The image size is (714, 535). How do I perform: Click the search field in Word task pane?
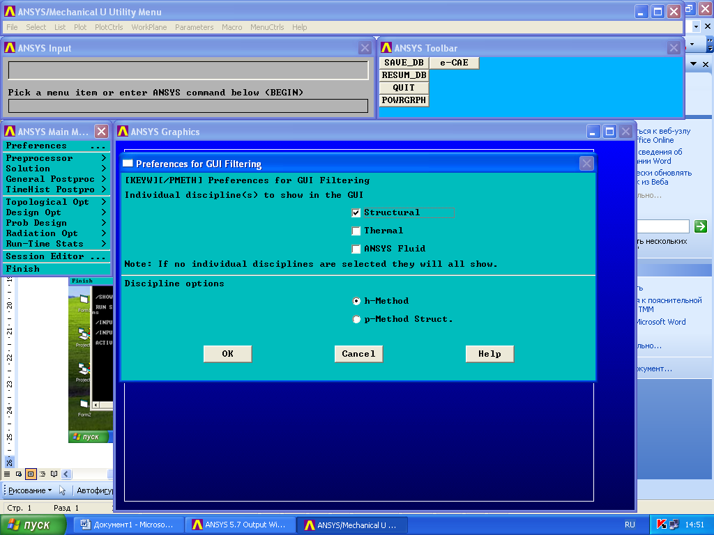pyautogui.click(x=663, y=226)
